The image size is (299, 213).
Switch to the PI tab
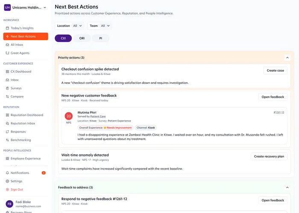coord(101,38)
